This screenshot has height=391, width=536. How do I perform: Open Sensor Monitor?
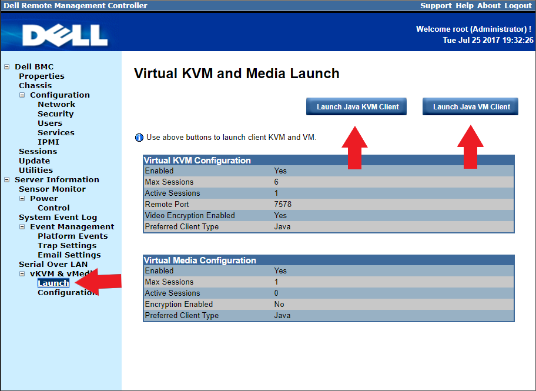pos(52,189)
